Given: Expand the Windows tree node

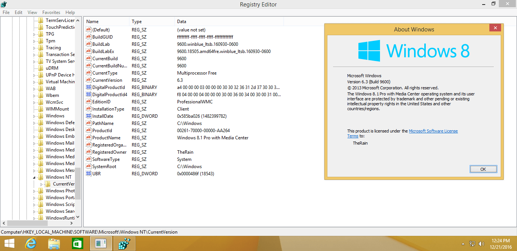Looking at the screenshot, I should 34,116.
